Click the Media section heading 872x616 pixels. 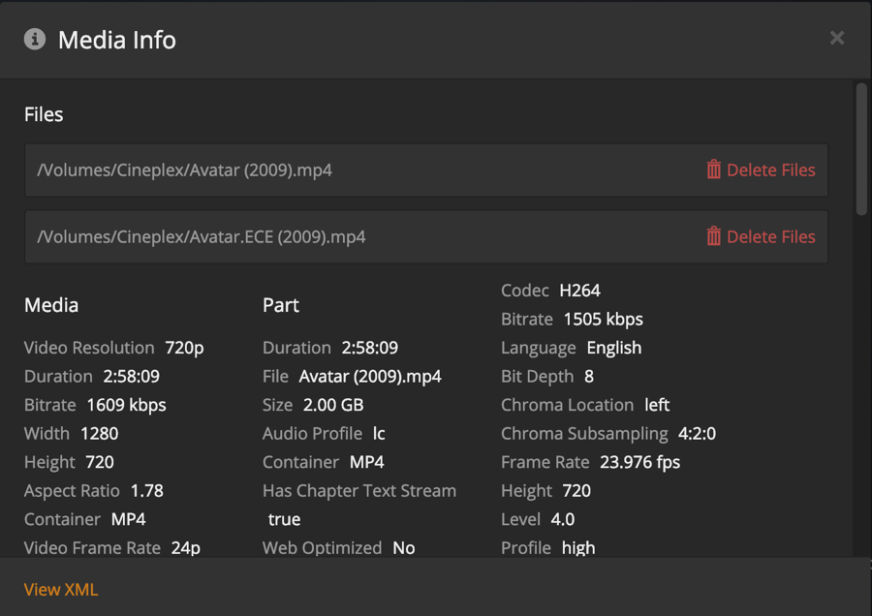click(51, 305)
